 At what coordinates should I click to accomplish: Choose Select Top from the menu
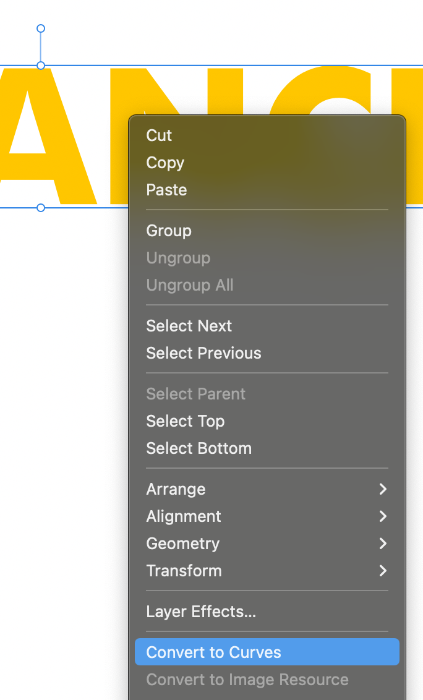[x=185, y=421]
